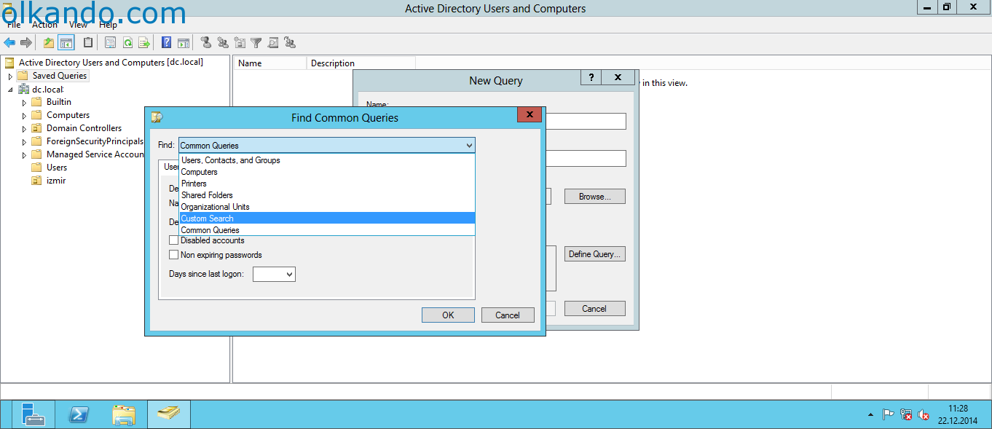Open Help via blue question mark icon
Image resolution: width=992 pixels, height=429 pixels.
[x=166, y=42]
